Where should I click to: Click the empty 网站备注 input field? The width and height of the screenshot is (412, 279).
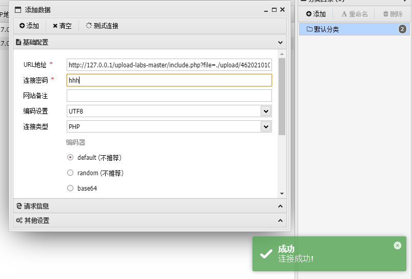[x=169, y=96]
